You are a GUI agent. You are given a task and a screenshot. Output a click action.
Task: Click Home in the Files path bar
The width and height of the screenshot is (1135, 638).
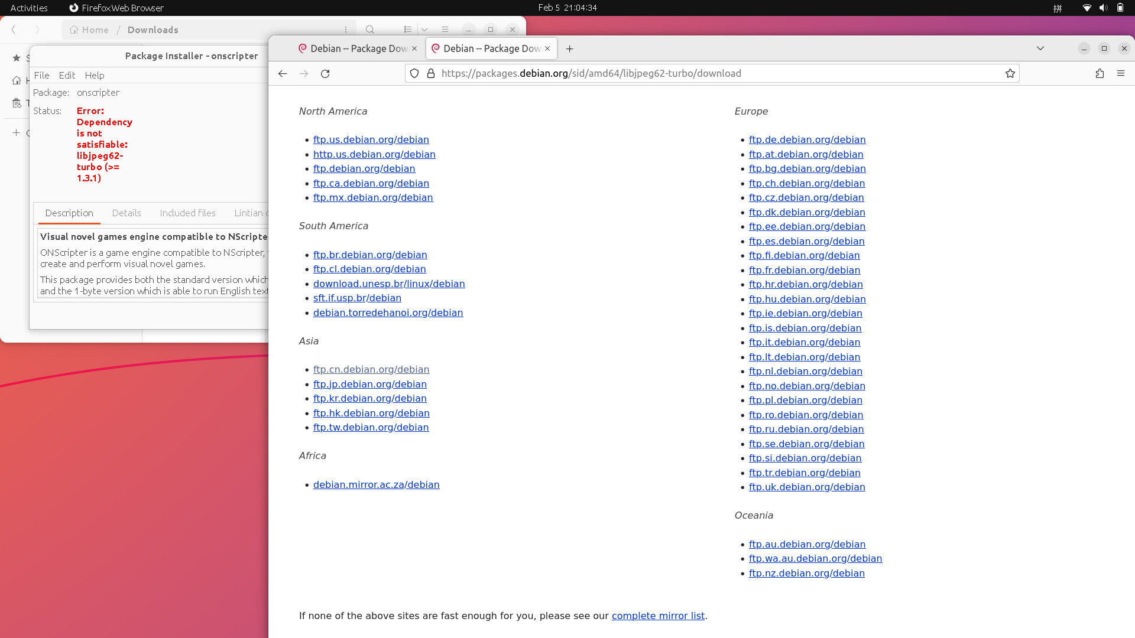[89, 30]
